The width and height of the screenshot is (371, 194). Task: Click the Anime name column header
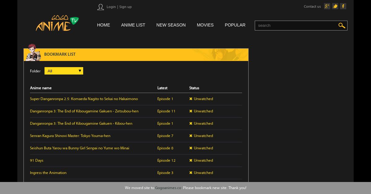[x=41, y=88]
